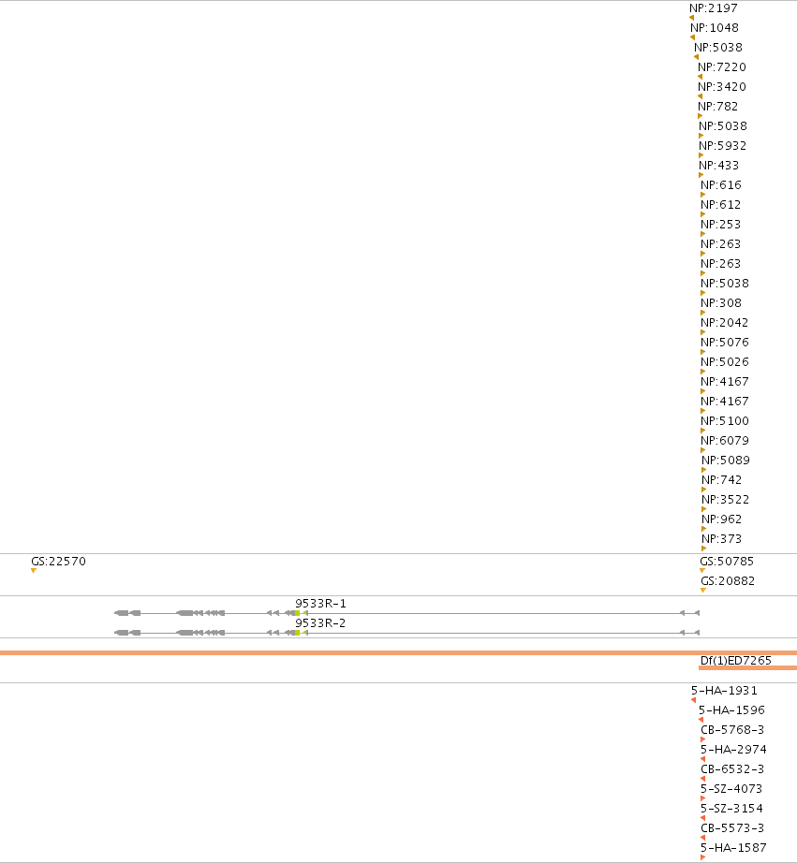Select the CB-5573-3 feature label

click(x=732, y=828)
